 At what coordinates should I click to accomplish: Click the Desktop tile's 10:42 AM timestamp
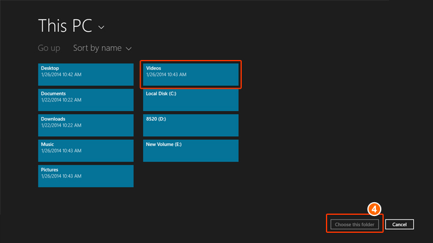tap(72, 74)
